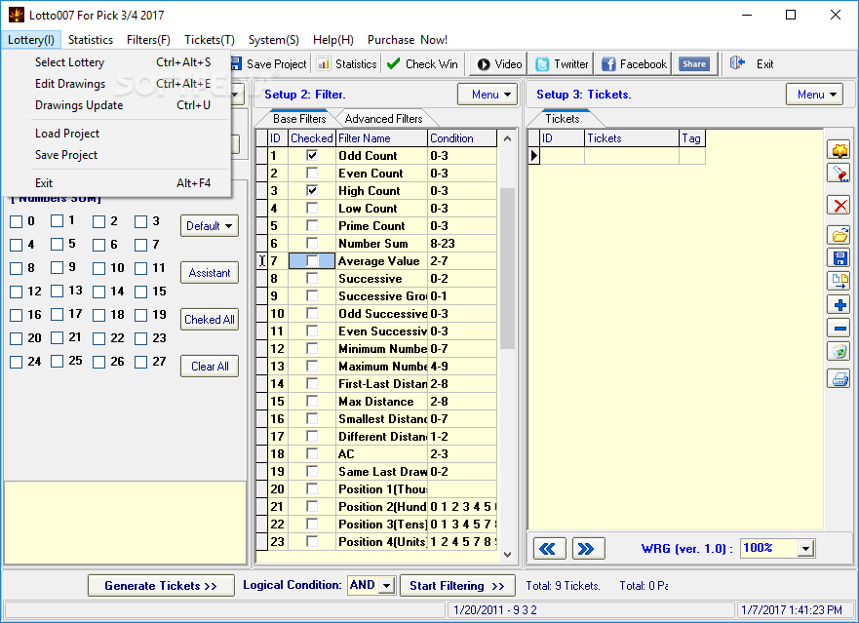Click the flashlight search icon beside Tickets
The image size is (859, 623).
[839, 174]
